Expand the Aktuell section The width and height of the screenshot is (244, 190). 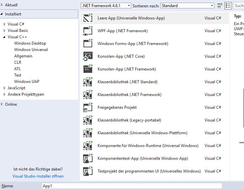2,5
